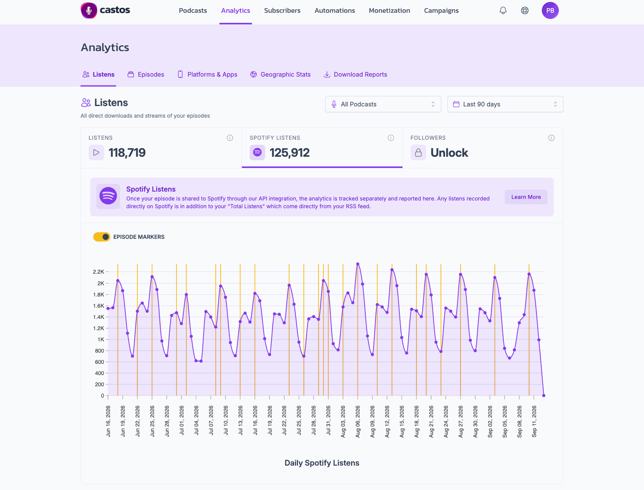The height and width of the screenshot is (490, 644).
Task: Open the PB user avatar menu
Action: pyautogui.click(x=550, y=10)
